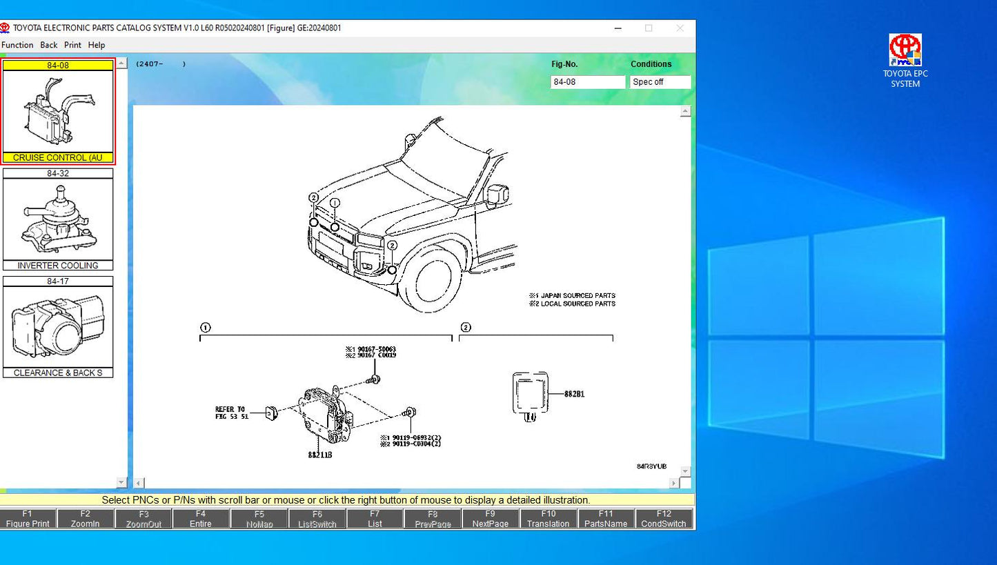Click the figure scrollbar up arrow
This screenshot has width=997, height=565.
[x=684, y=111]
